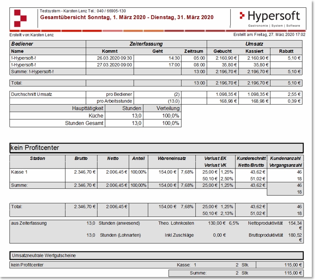Select the Gesamtübersicht report title
Image resolution: width=317 pixels, height=280 pixels.
pos(127,17)
